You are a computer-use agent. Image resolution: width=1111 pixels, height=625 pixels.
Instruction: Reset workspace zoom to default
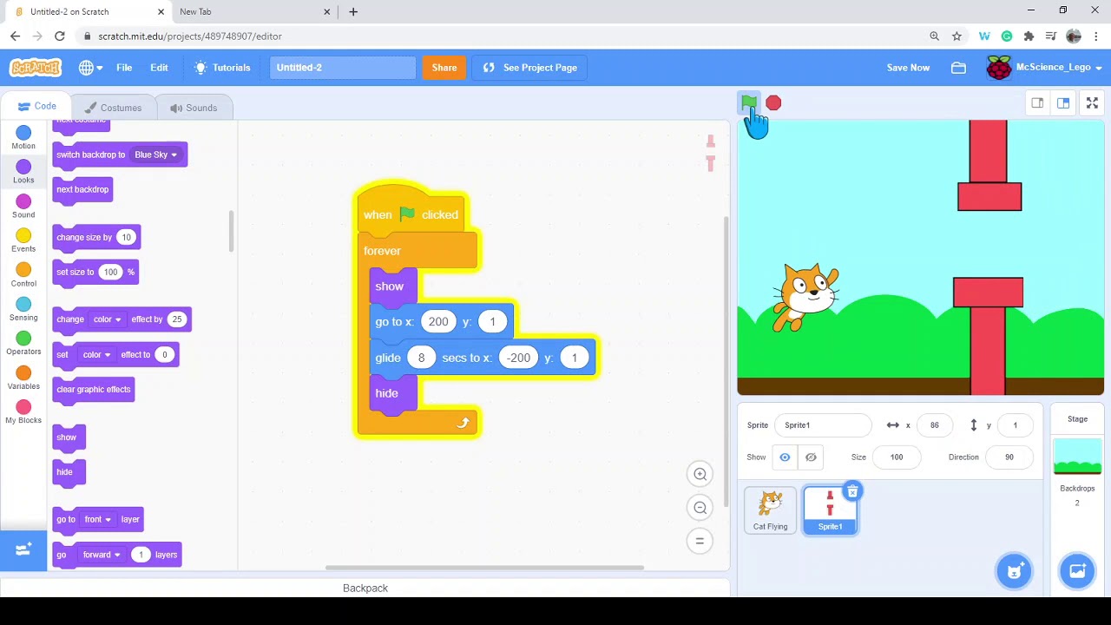click(700, 542)
